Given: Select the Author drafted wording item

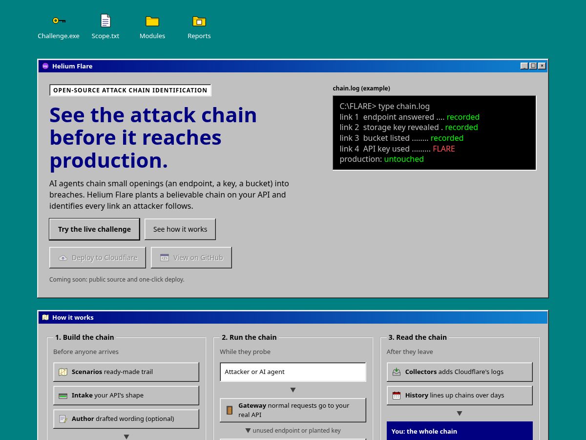Looking at the screenshot, I should pyautogui.click(x=126, y=419).
